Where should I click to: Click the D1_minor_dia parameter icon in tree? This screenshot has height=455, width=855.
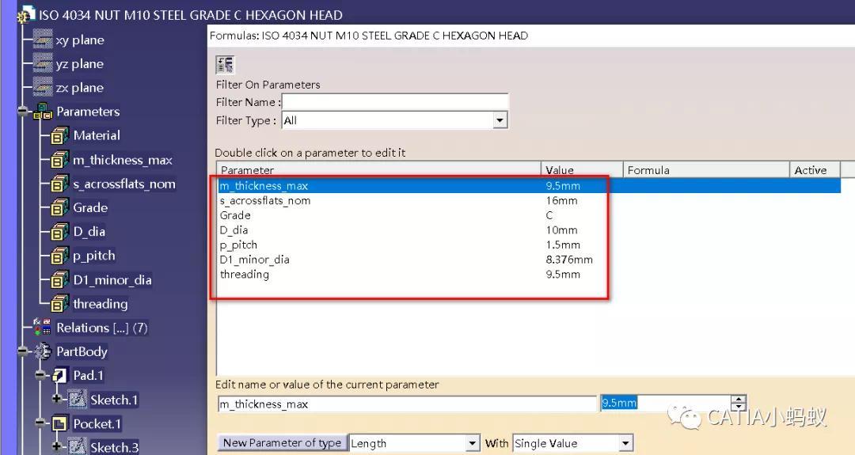click(59, 279)
